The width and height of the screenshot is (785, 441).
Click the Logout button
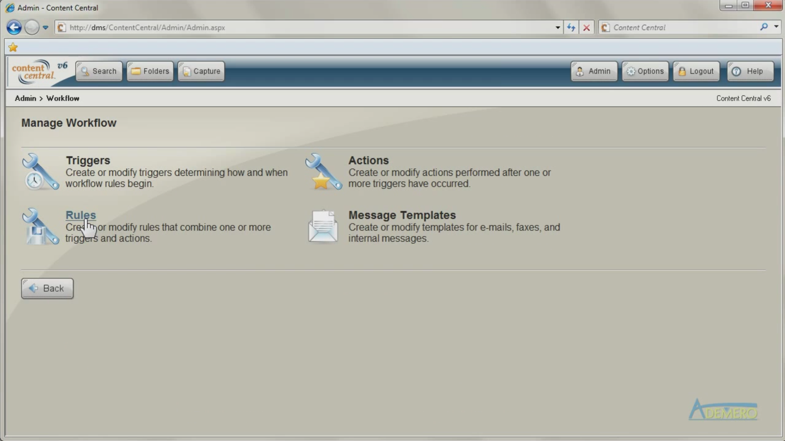tap(696, 71)
